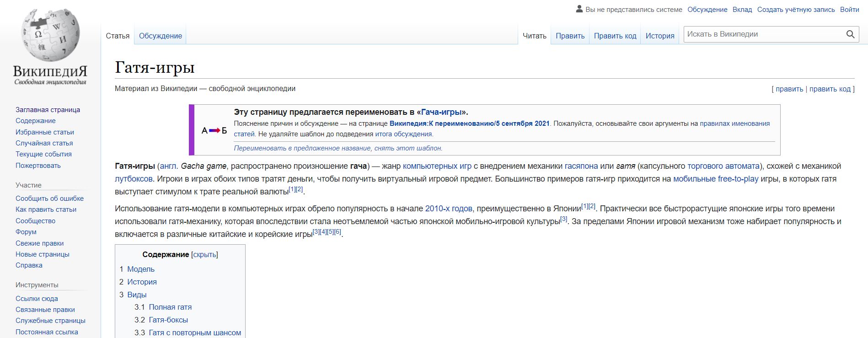Image resolution: width=868 pixels, height=338 pixels.
Task: Open the Вклад link in top bar
Action: coord(742,10)
